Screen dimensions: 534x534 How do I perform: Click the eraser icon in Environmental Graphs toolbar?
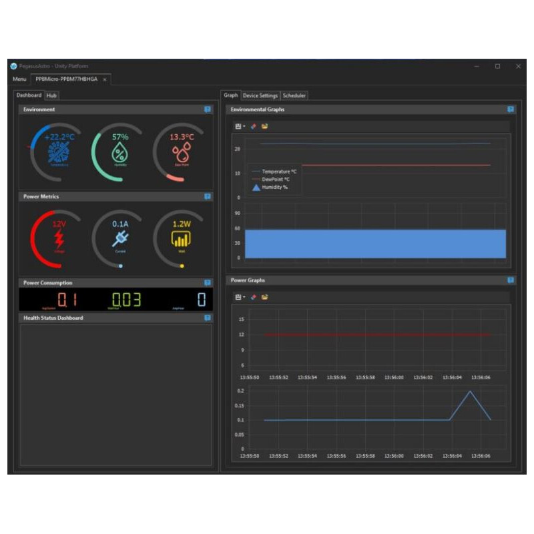[x=254, y=126]
